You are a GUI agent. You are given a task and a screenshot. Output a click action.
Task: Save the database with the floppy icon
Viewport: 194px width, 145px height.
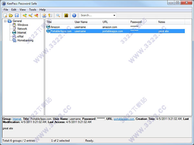[17, 15]
